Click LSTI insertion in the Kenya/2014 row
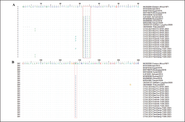This screenshot has height=122, width=185. tap(87, 17)
